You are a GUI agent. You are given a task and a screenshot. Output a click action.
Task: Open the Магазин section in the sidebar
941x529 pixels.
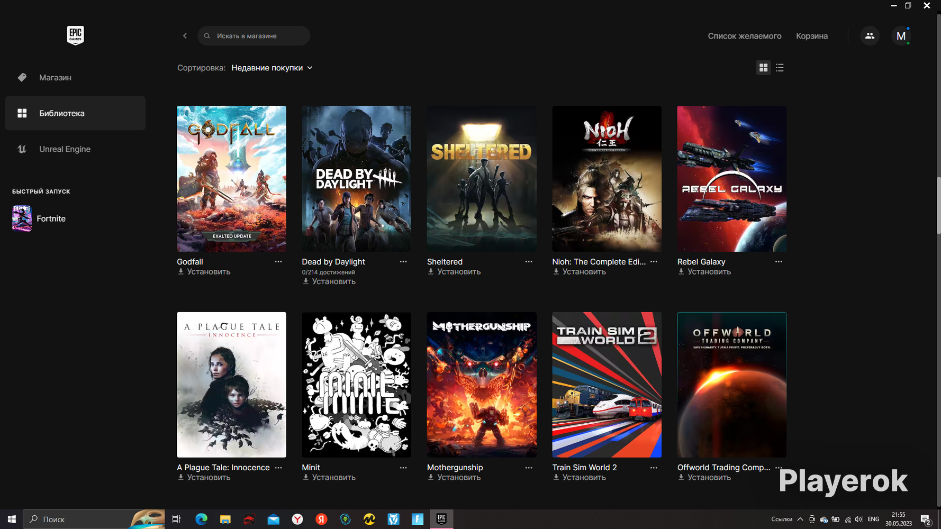click(75, 77)
